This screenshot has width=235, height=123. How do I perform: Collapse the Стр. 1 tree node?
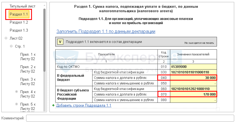coord(11,46)
